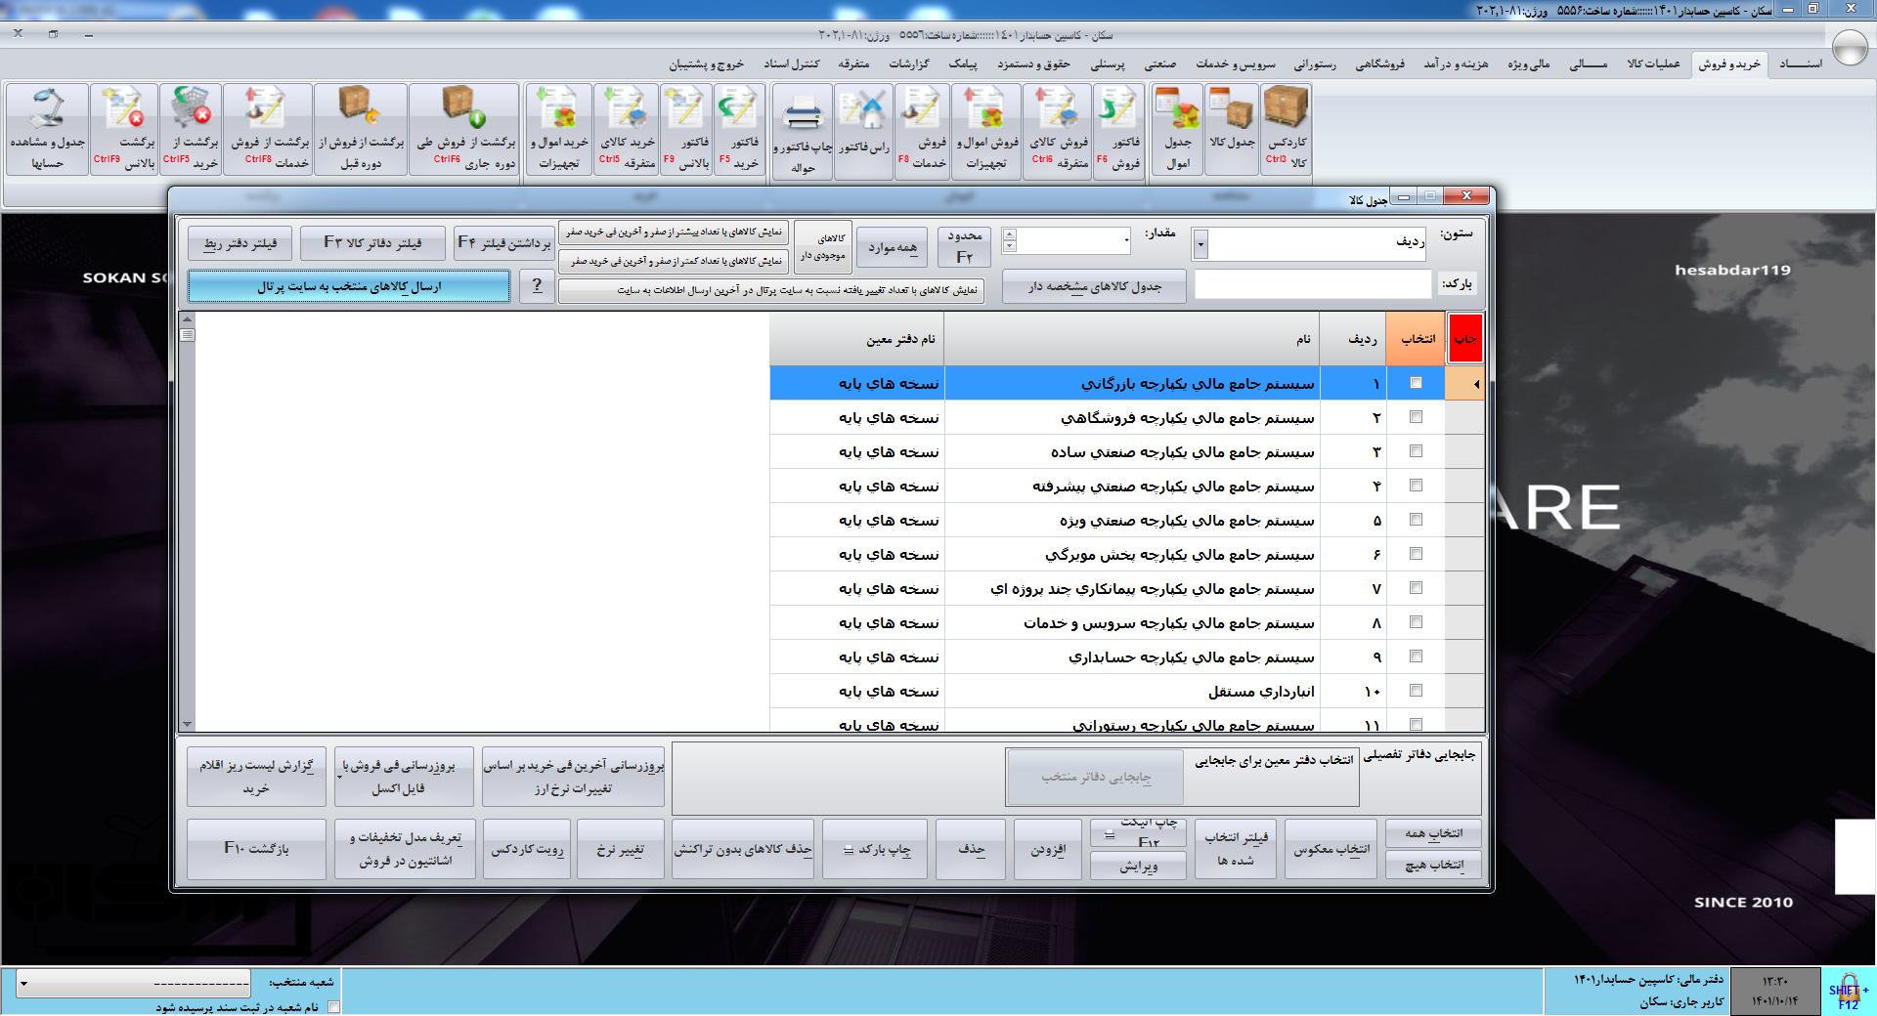Click the همه موارد button
1877x1016 pixels.
[x=893, y=247]
